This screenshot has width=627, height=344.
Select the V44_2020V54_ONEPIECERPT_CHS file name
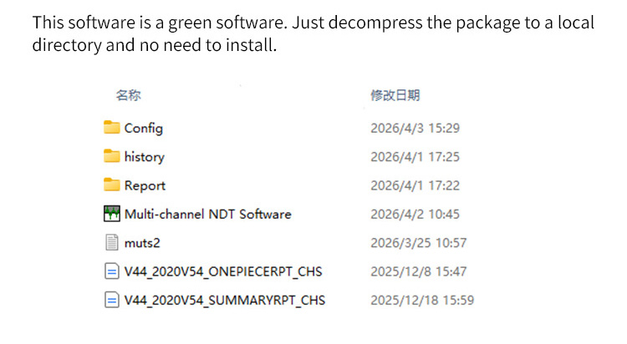tap(223, 271)
